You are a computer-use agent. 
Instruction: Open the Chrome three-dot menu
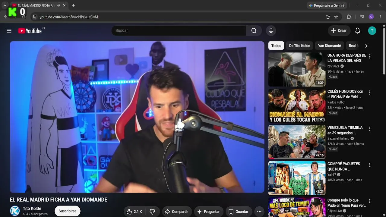pos(380,17)
